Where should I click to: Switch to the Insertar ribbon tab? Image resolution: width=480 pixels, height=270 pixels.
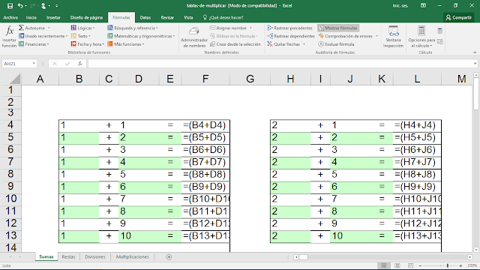53,17
